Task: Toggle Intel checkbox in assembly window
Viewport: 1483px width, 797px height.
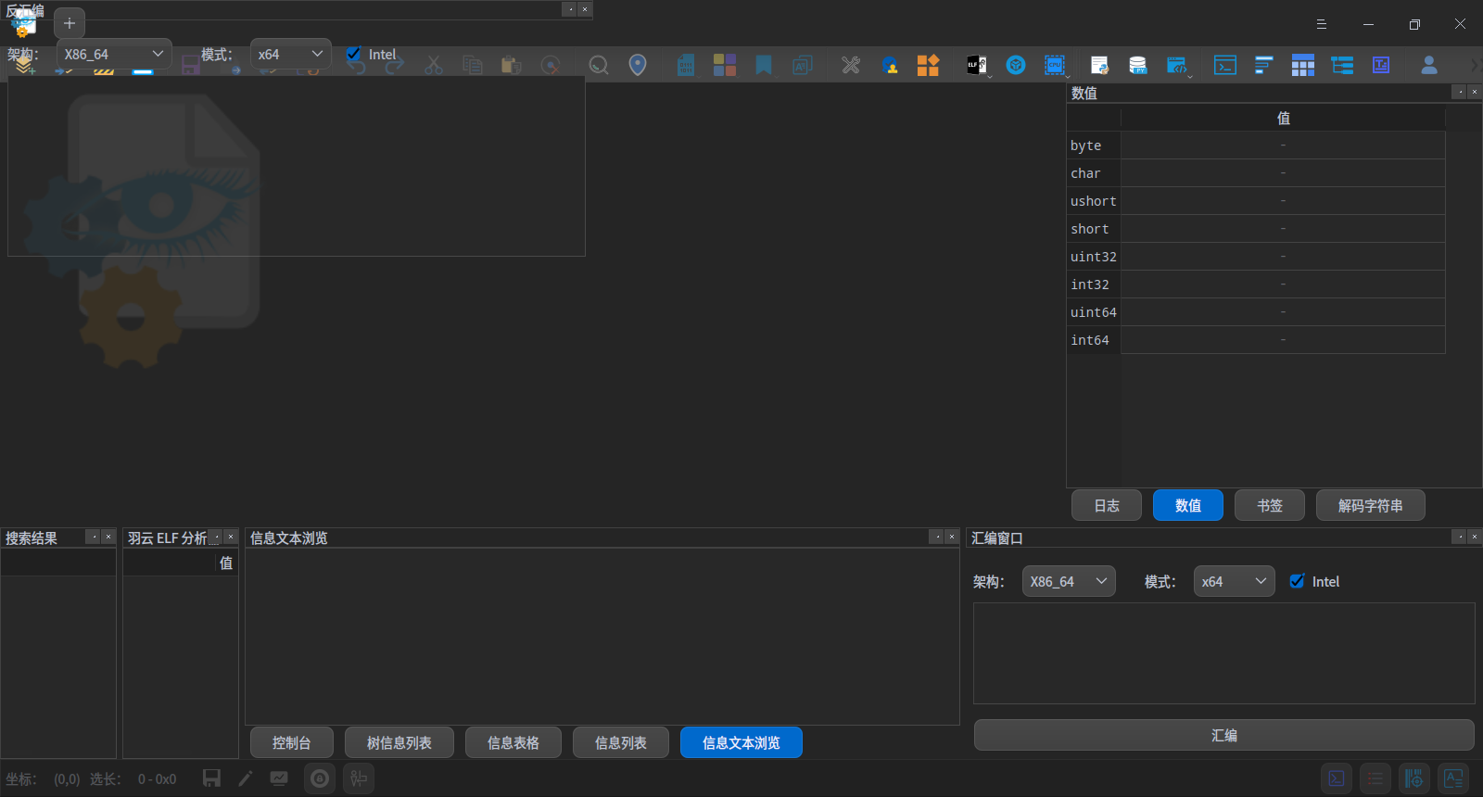Action: pyautogui.click(x=1298, y=581)
